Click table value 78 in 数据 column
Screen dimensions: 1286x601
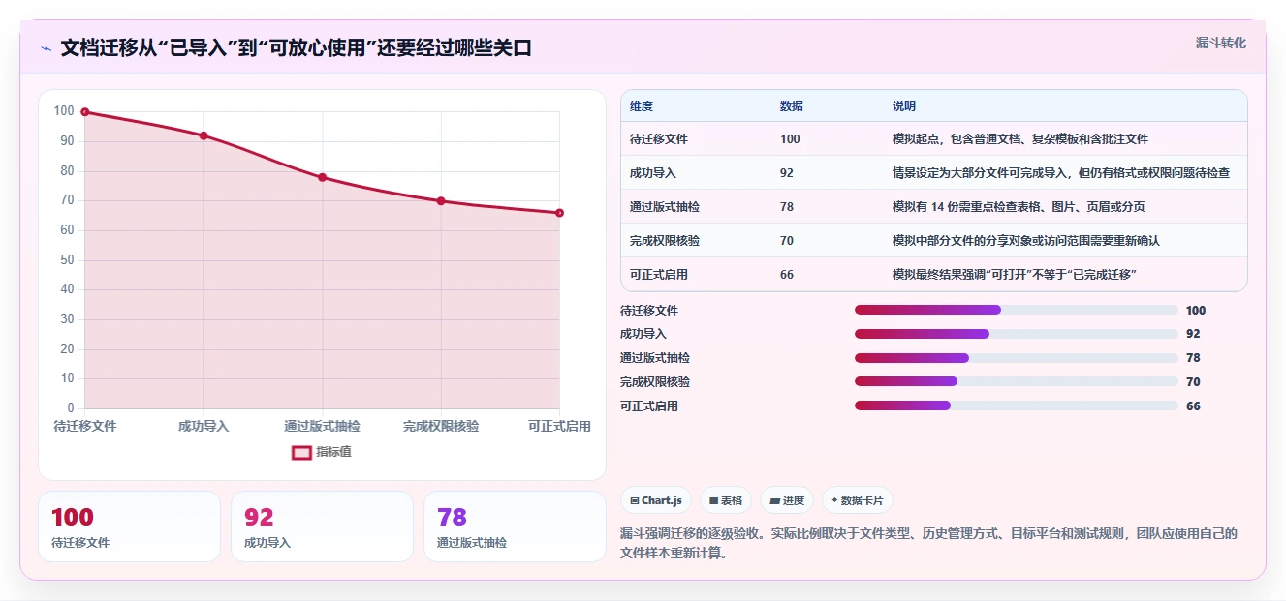click(x=787, y=207)
